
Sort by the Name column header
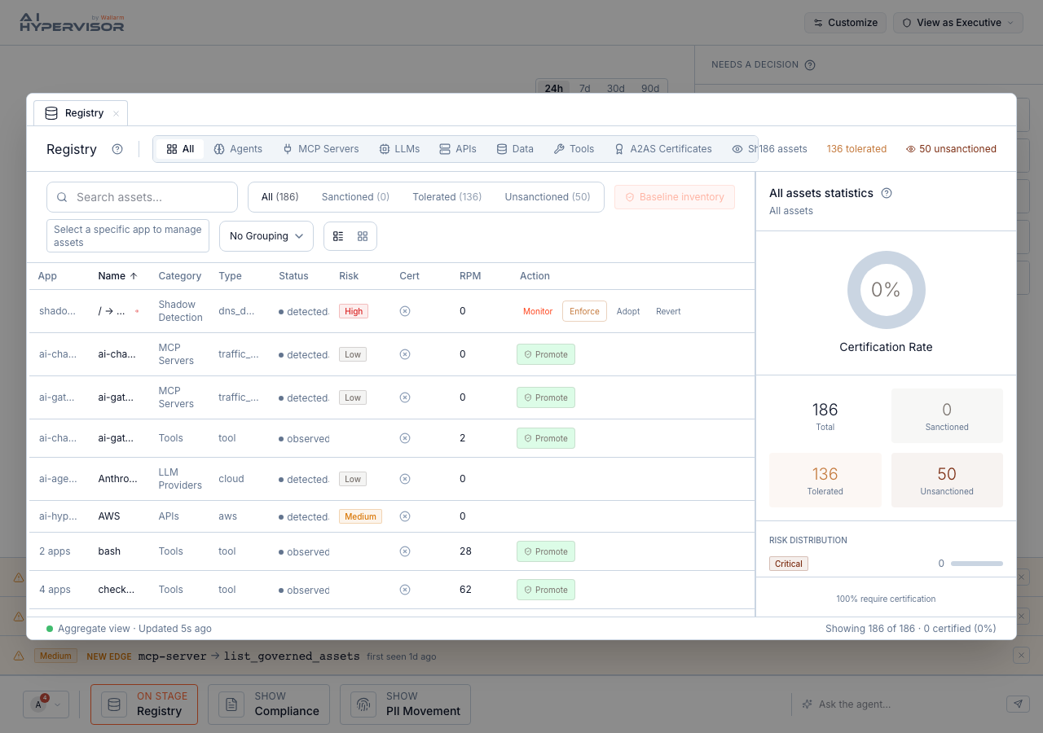pos(117,276)
